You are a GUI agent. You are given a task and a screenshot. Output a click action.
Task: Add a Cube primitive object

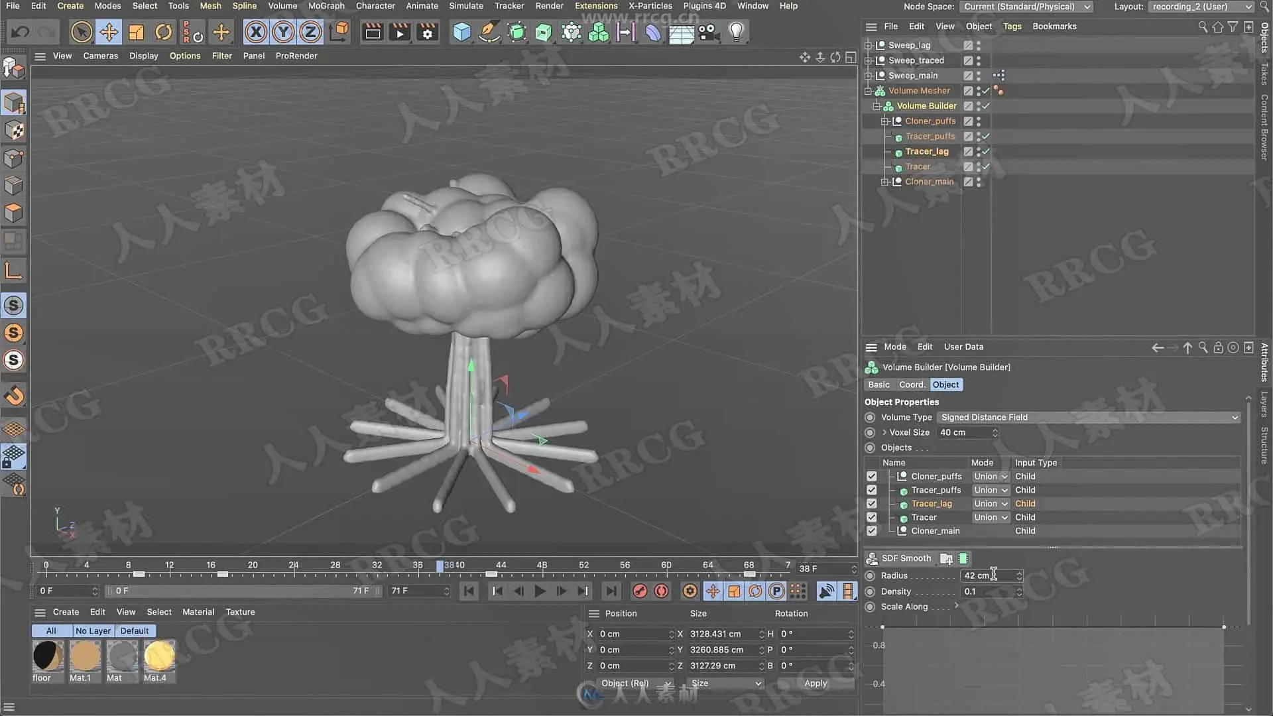(461, 32)
